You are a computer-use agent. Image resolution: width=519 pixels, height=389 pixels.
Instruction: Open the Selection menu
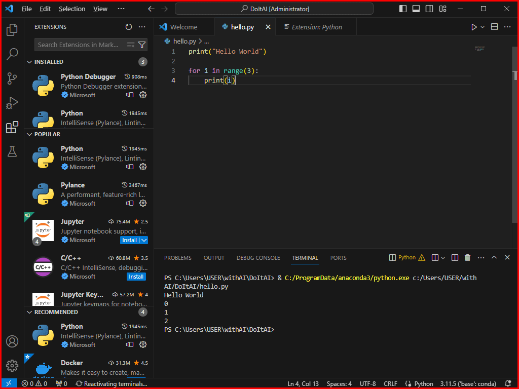point(72,9)
